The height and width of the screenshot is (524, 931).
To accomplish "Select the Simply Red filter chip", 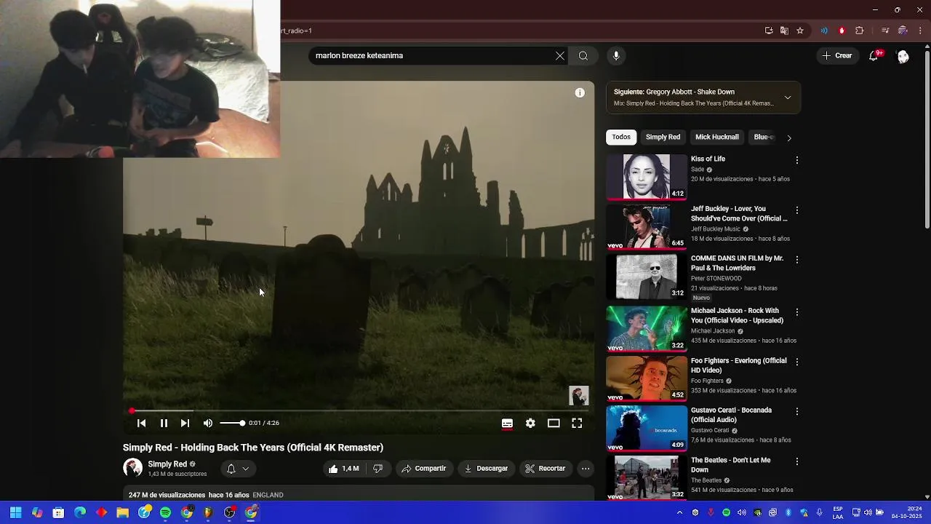I will pyautogui.click(x=663, y=137).
